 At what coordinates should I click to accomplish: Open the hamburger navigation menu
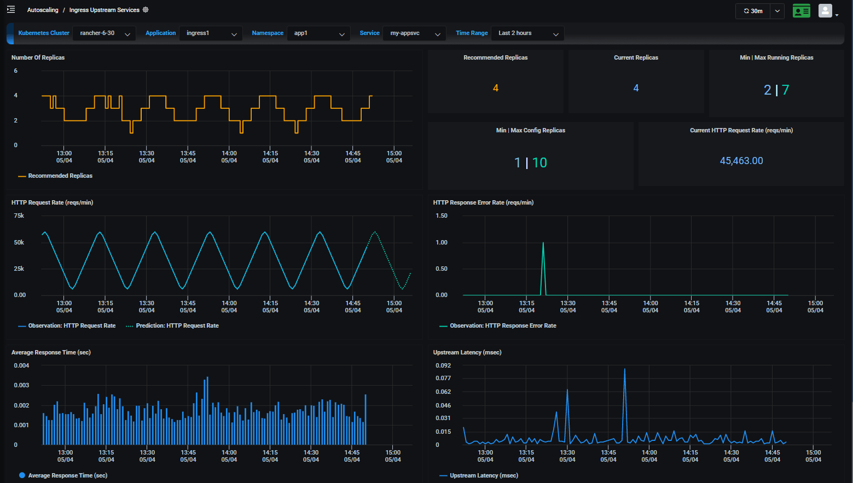click(11, 9)
